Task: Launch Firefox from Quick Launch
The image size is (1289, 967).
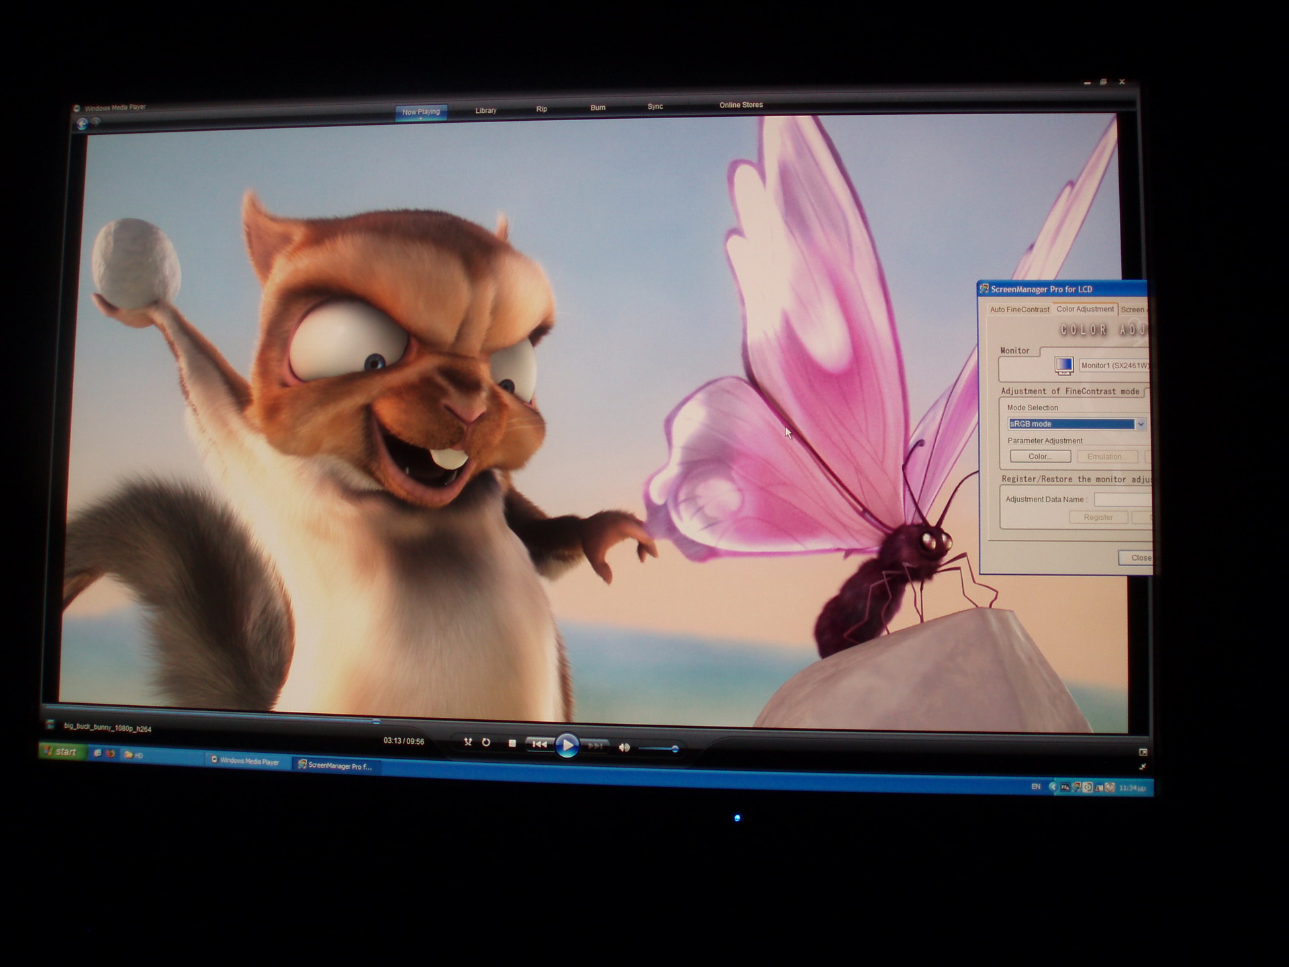Action: coord(111,753)
